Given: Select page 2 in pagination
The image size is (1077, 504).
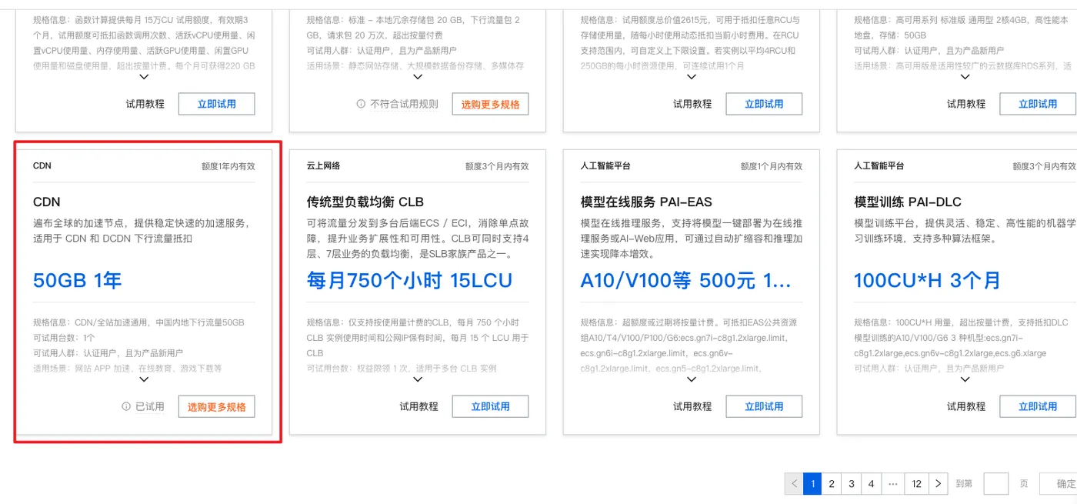Looking at the screenshot, I should 832,484.
